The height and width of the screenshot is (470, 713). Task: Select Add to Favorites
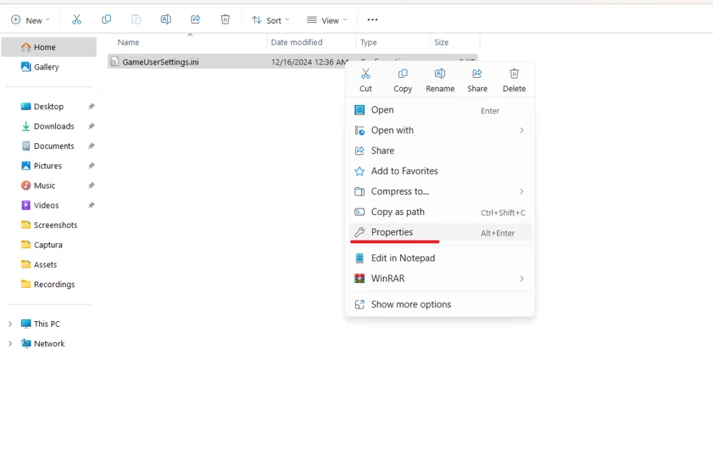pos(440,171)
